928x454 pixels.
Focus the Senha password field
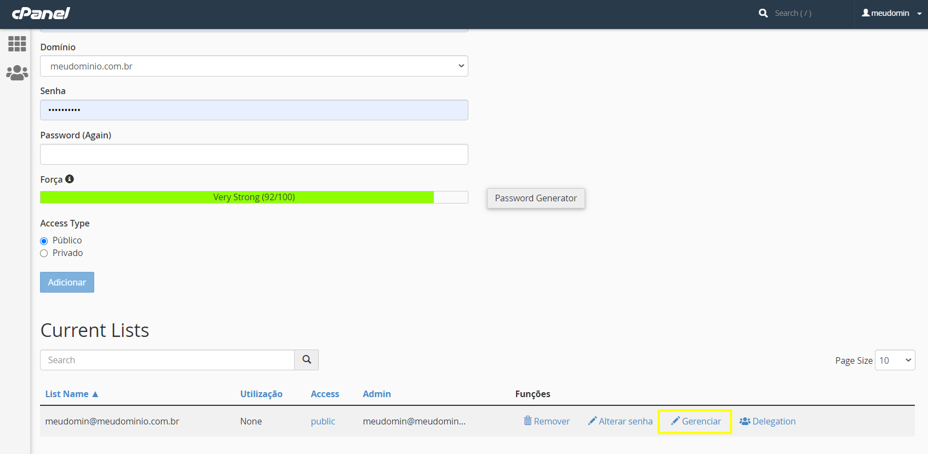(x=254, y=110)
